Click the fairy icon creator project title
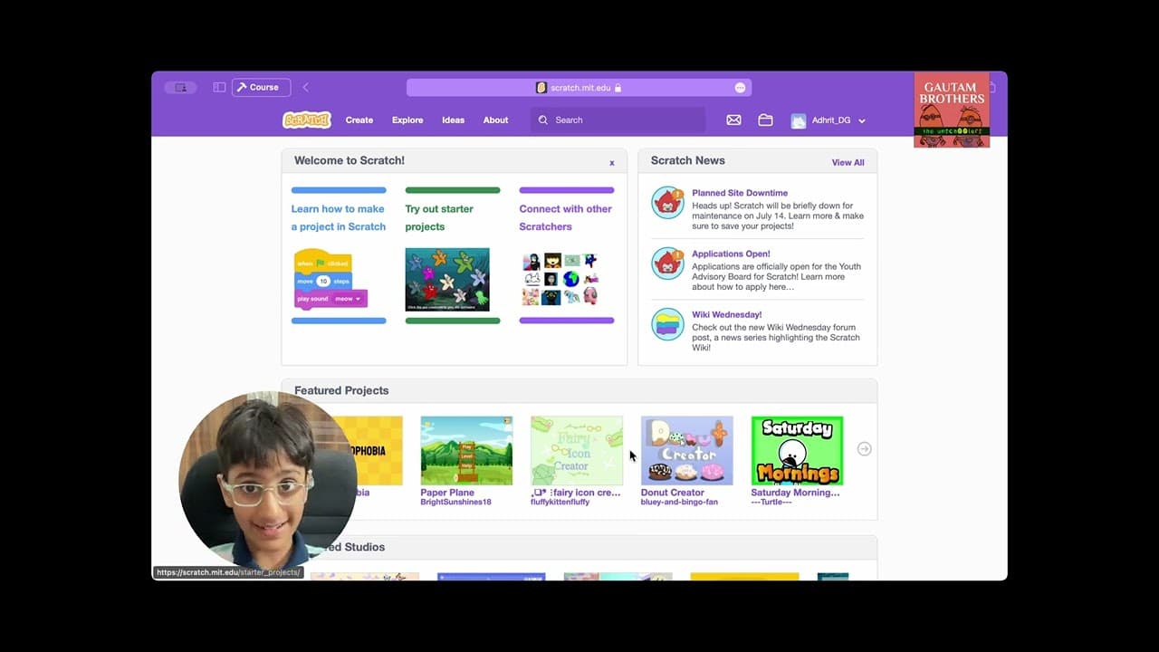The height and width of the screenshot is (652, 1159). 576,493
